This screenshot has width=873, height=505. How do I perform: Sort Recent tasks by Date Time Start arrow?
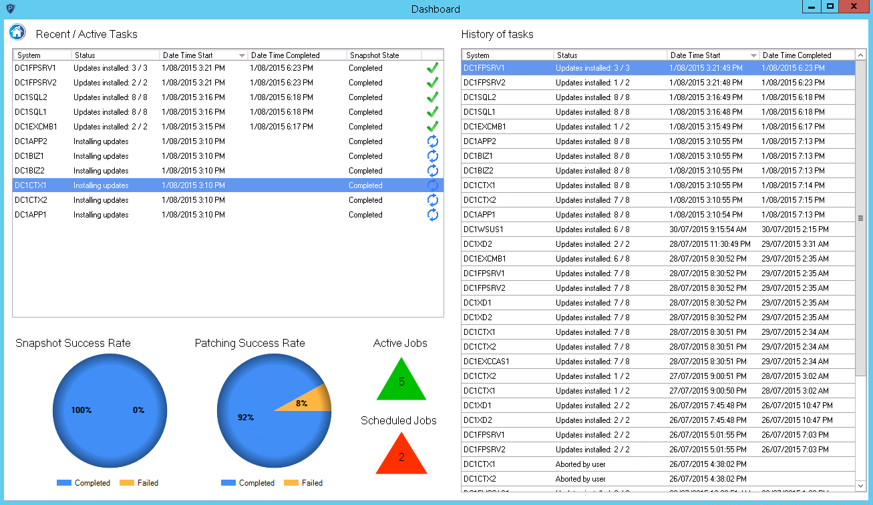click(242, 55)
